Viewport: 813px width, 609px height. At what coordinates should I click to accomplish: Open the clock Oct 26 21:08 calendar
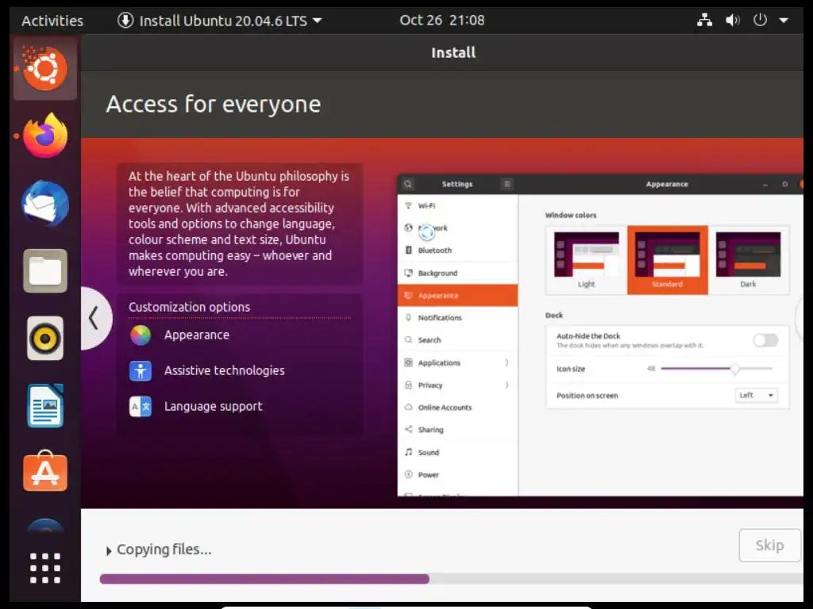(441, 20)
